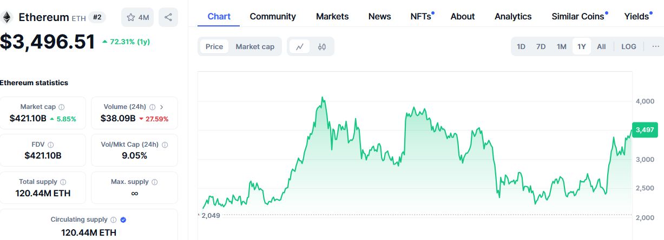Click the $421.10B Market cap value
664x240 pixels.
point(28,118)
